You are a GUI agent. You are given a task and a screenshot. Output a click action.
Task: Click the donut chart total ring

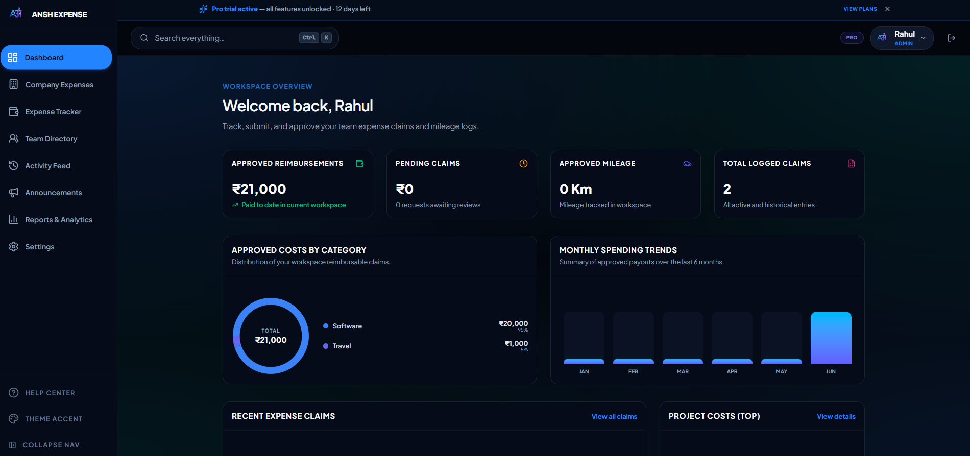[x=271, y=336]
